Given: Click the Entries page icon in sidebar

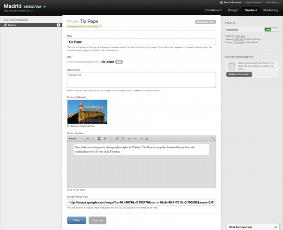Looking at the screenshot, I should coord(5,25).
